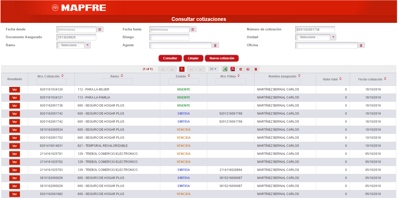Screen dimensions: 398x198
Task: View quotation 9201161034121
Action: click(x=15, y=98)
